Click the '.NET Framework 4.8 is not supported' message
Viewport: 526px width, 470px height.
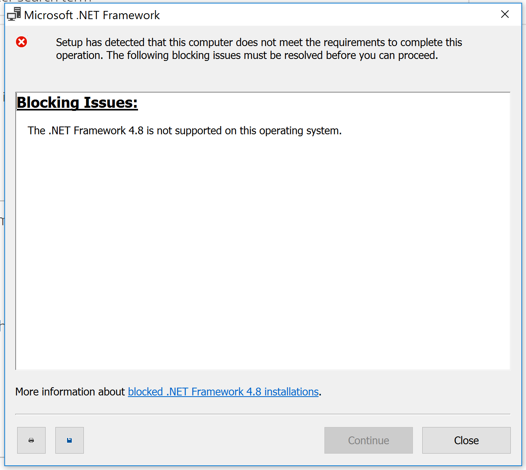coord(184,130)
